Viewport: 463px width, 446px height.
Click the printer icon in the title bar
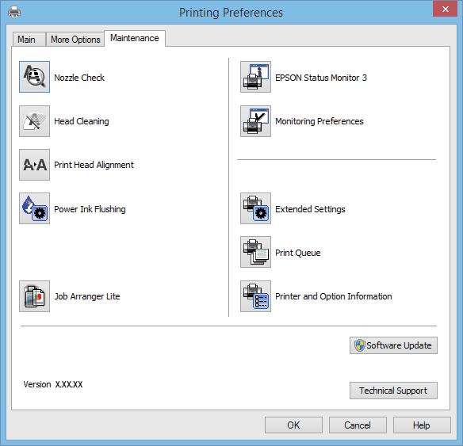click(14, 13)
